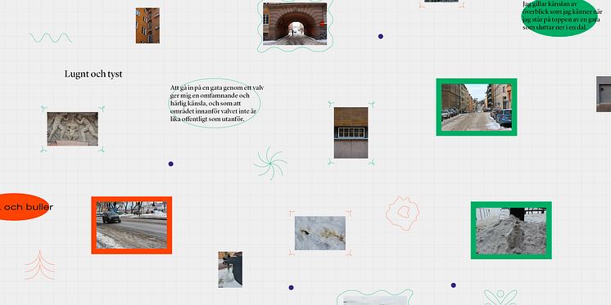Viewport: 611px width, 305px height.
Task: Click the 'Lugnt och tyst' heading
Action: pyautogui.click(x=93, y=74)
